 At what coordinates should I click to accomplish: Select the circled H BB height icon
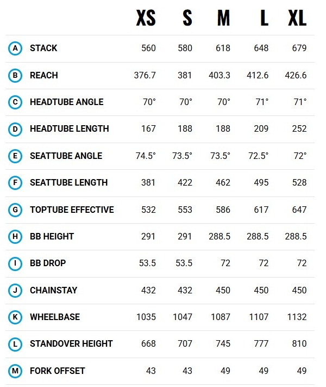click(x=15, y=236)
